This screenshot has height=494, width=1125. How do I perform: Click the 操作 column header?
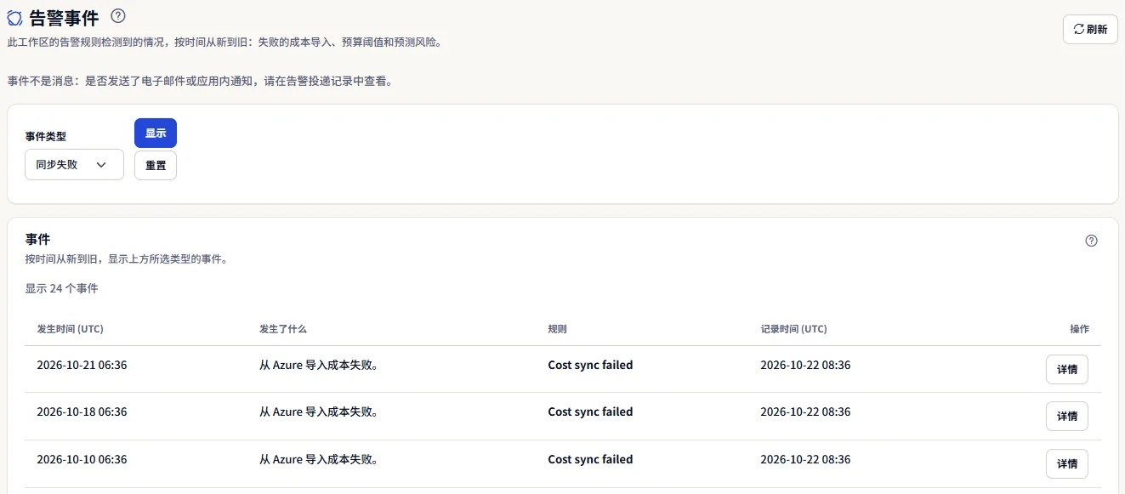tap(1079, 329)
